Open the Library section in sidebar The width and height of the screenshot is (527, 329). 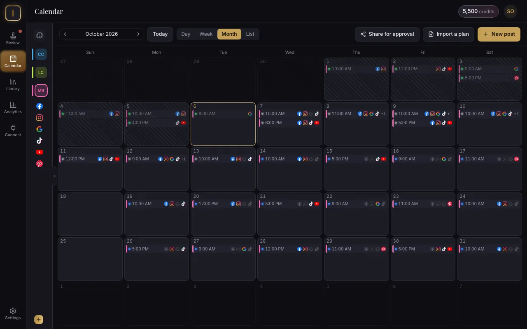tap(13, 85)
